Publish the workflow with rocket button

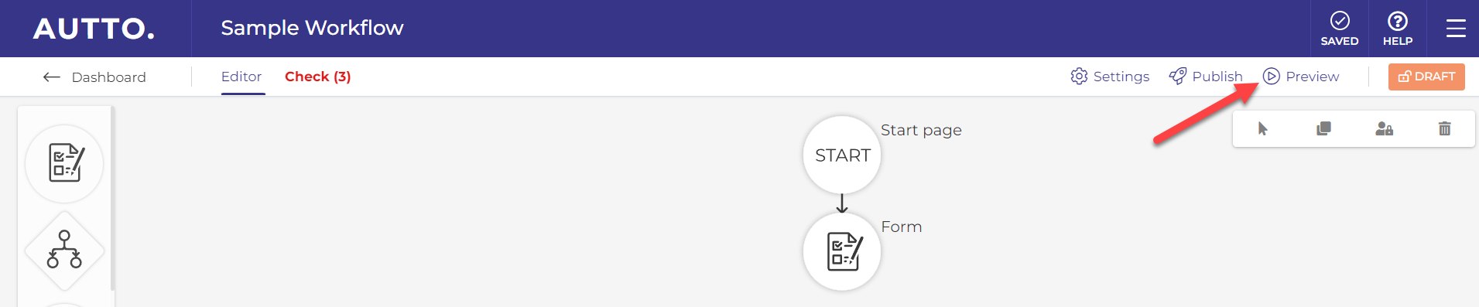click(1206, 77)
